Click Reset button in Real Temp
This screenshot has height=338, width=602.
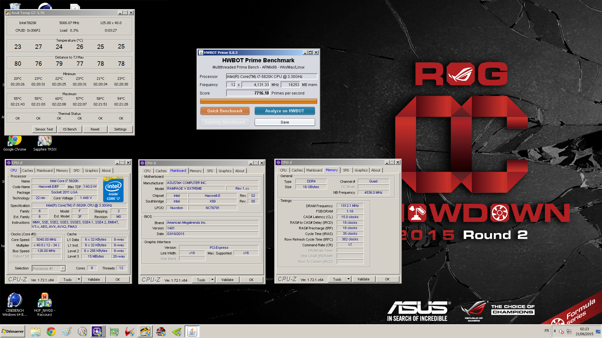(x=95, y=129)
